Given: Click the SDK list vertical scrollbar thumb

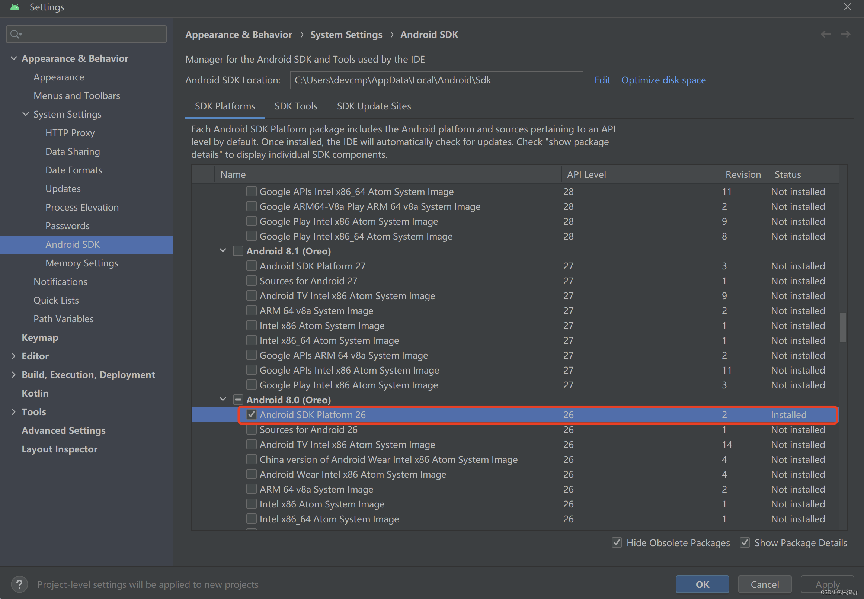Looking at the screenshot, I should coord(843,327).
